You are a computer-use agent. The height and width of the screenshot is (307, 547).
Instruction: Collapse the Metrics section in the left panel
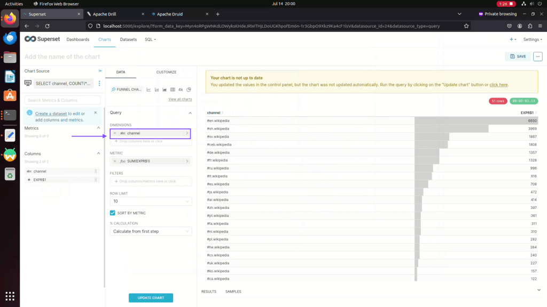[98, 128]
